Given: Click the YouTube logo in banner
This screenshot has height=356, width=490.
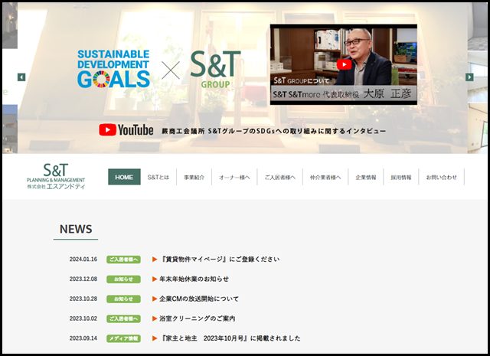Looking at the screenshot, I should tap(126, 129).
